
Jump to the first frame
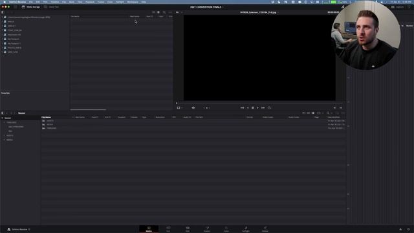pyautogui.click(x=242, y=108)
